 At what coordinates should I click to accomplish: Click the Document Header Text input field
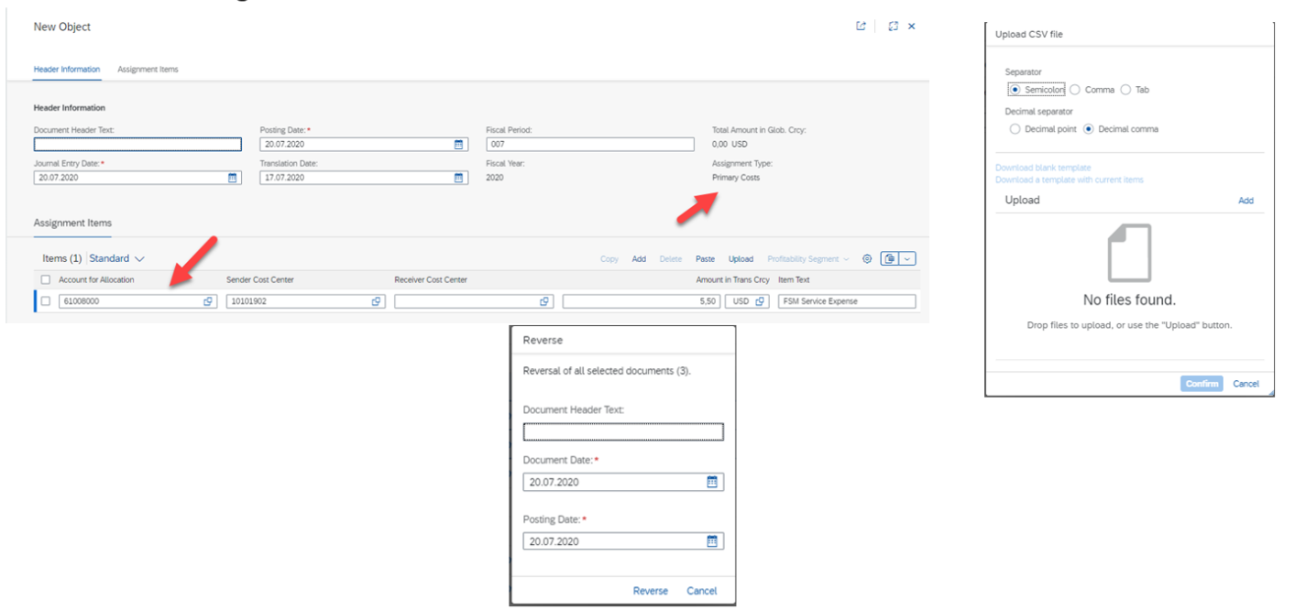pos(137,145)
